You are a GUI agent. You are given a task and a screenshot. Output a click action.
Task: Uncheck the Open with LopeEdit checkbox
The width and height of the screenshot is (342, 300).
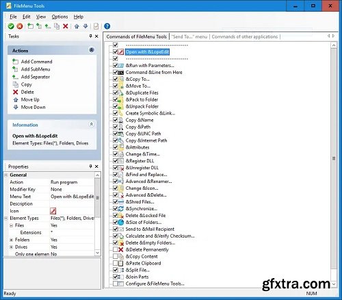pos(116,52)
